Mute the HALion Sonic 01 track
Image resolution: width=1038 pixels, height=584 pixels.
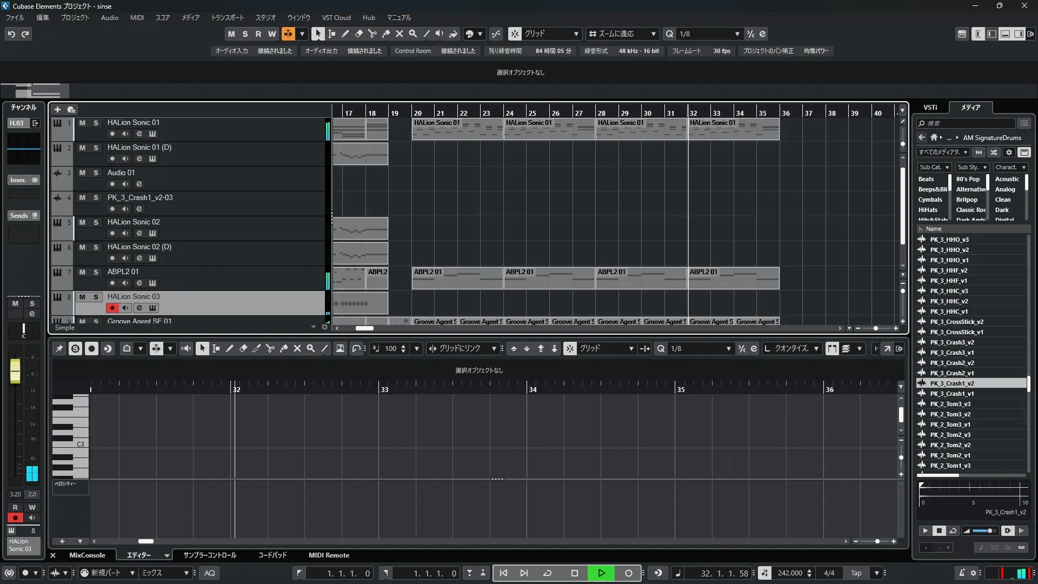tap(82, 123)
